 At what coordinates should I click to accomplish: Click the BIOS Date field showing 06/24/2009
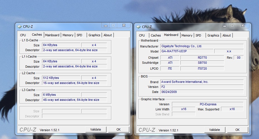202,92
